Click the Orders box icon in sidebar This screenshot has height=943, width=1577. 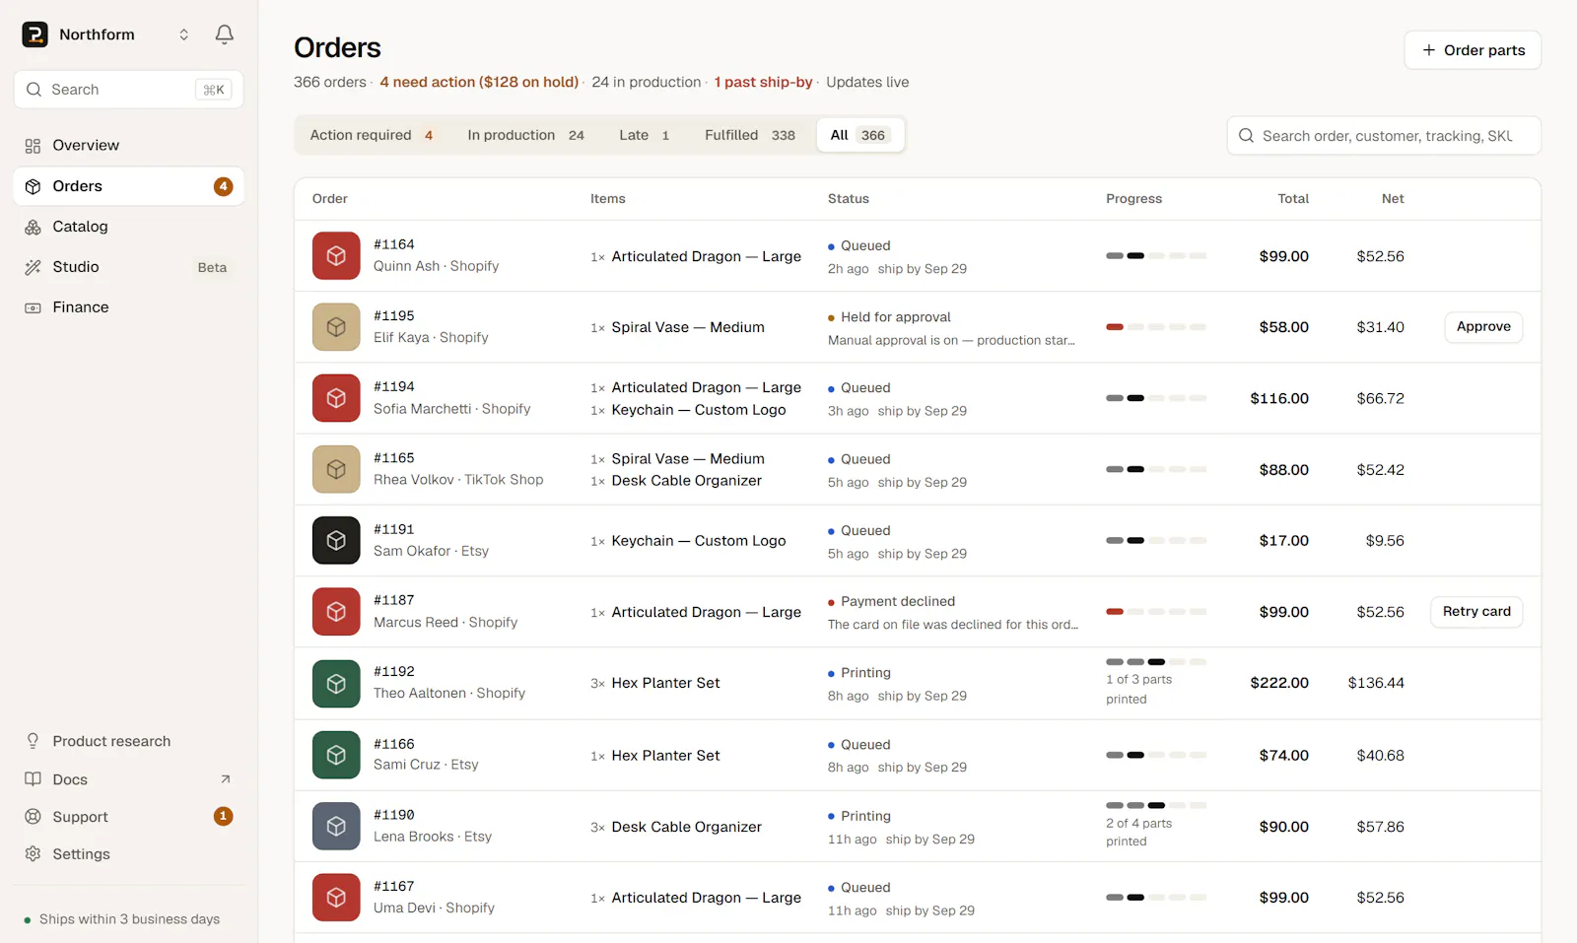(x=33, y=186)
